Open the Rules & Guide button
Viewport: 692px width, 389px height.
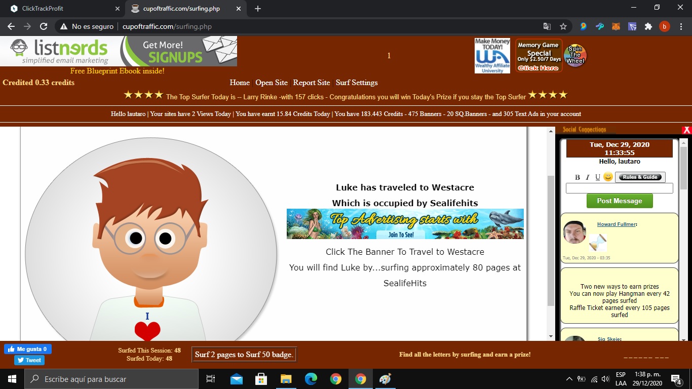click(640, 177)
